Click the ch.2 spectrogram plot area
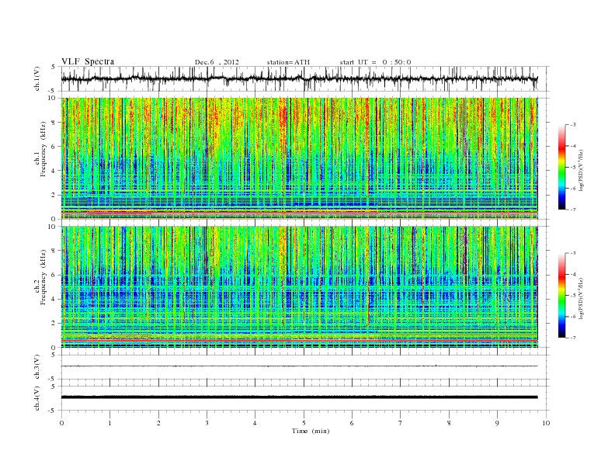This screenshot has width=615, height=475. [x=300, y=286]
